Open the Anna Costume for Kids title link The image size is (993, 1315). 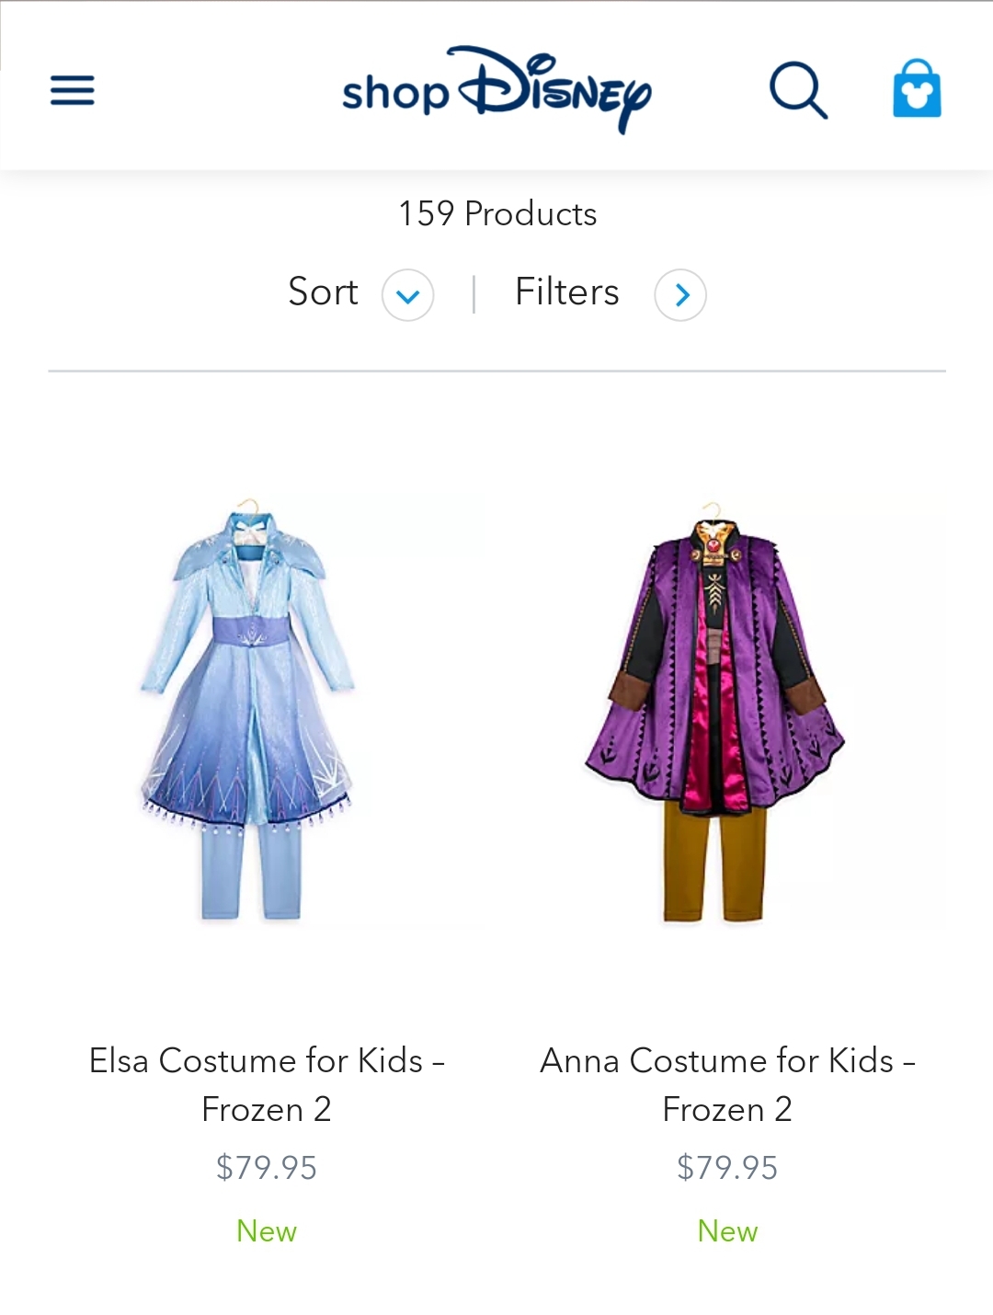click(x=727, y=1060)
